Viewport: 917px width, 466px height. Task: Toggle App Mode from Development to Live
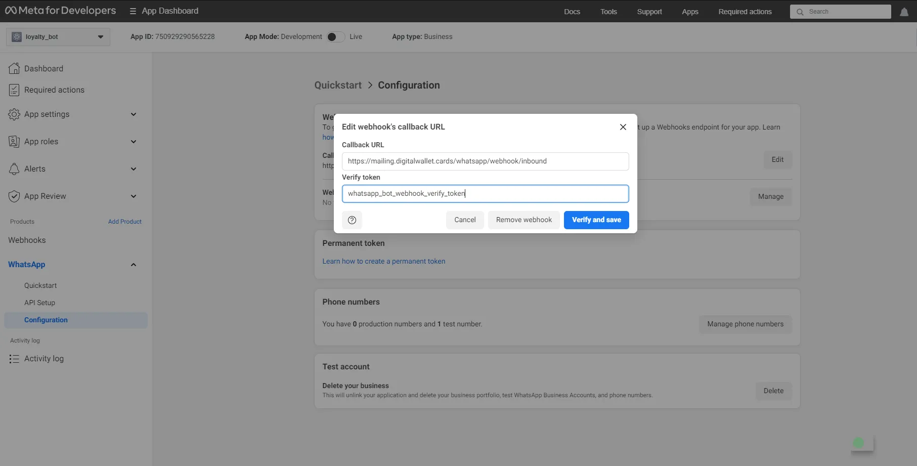[335, 37]
